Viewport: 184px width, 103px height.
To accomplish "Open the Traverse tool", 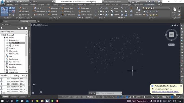I will 24,15.
